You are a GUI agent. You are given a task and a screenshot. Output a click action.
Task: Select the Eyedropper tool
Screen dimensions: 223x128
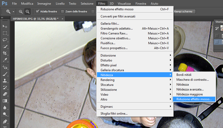point(5,60)
